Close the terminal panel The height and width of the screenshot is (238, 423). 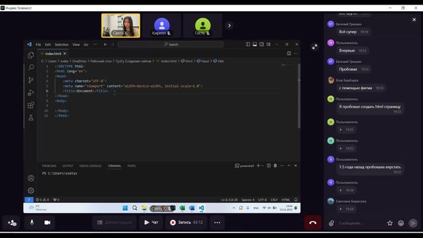[295, 166]
